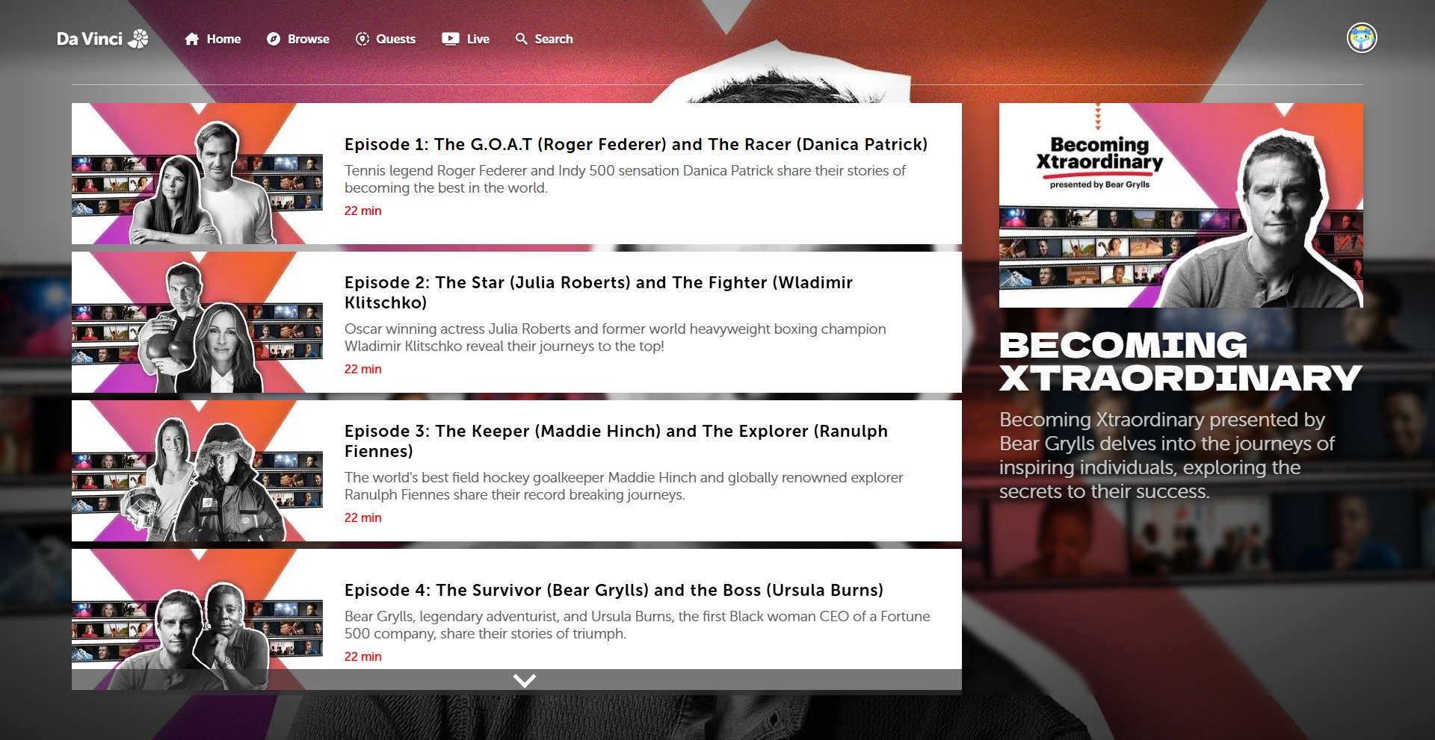
Task: Click the Da Vinci logo
Action: [102, 39]
